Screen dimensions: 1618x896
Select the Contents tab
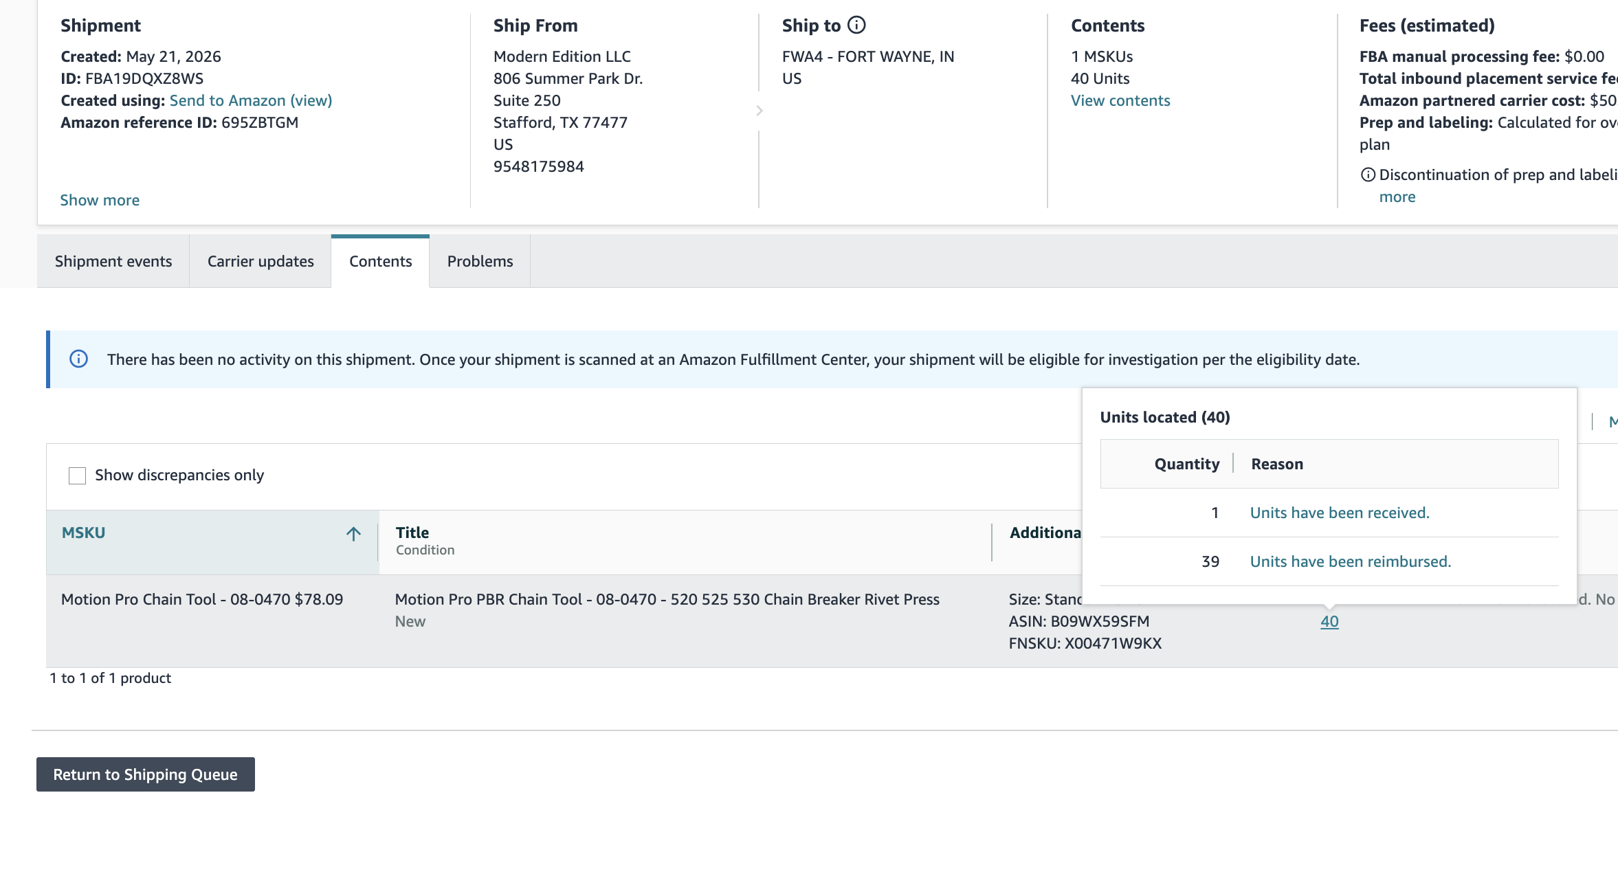[x=380, y=261]
